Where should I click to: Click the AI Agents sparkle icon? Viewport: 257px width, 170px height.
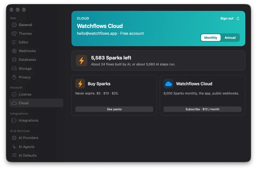click(x=14, y=147)
